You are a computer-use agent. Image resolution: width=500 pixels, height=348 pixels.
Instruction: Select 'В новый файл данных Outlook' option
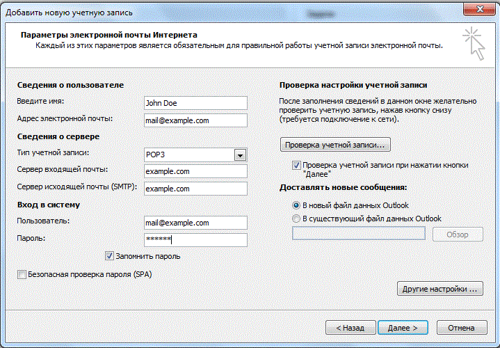point(296,205)
